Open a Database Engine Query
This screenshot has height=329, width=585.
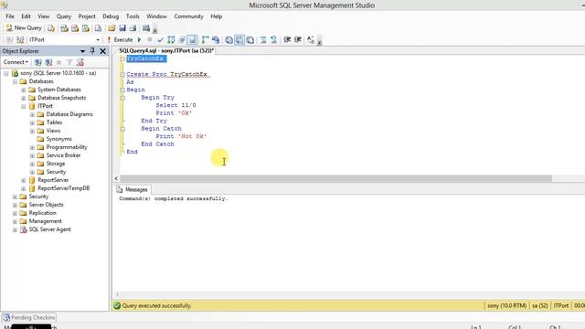coord(51,28)
